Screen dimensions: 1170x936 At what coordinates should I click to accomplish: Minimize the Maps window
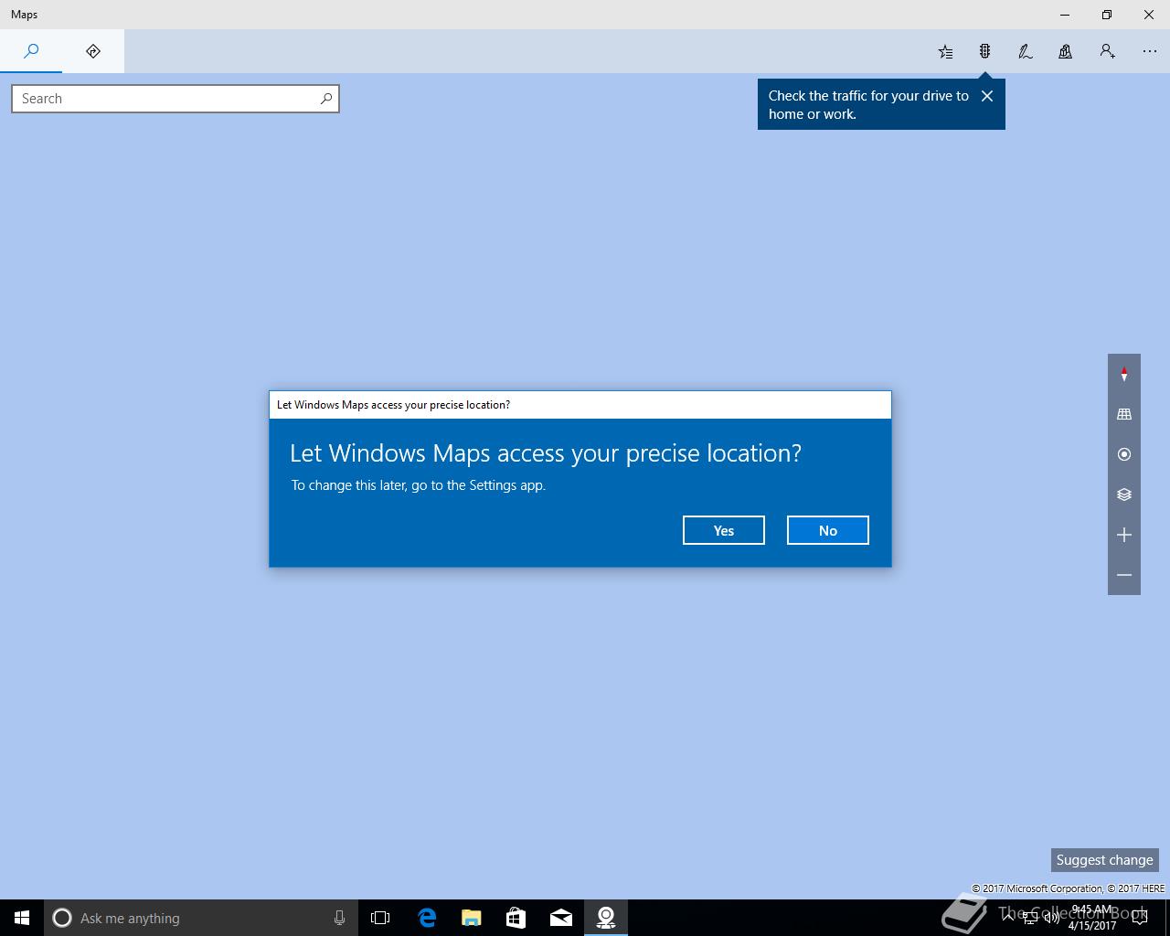1065,15
